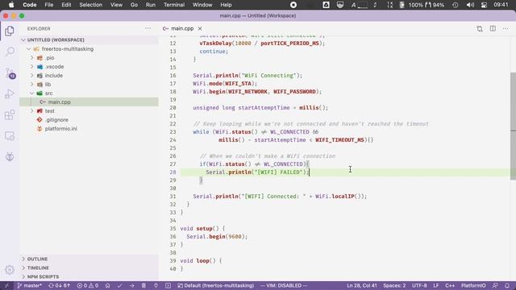The image size is (516, 290).
Task: Collapse the UNTITLED (WORKSPACE) section
Action: click(x=23, y=39)
